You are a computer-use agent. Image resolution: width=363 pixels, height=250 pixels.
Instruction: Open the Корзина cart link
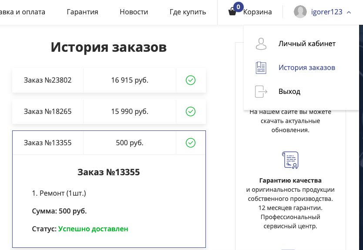(x=257, y=12)
